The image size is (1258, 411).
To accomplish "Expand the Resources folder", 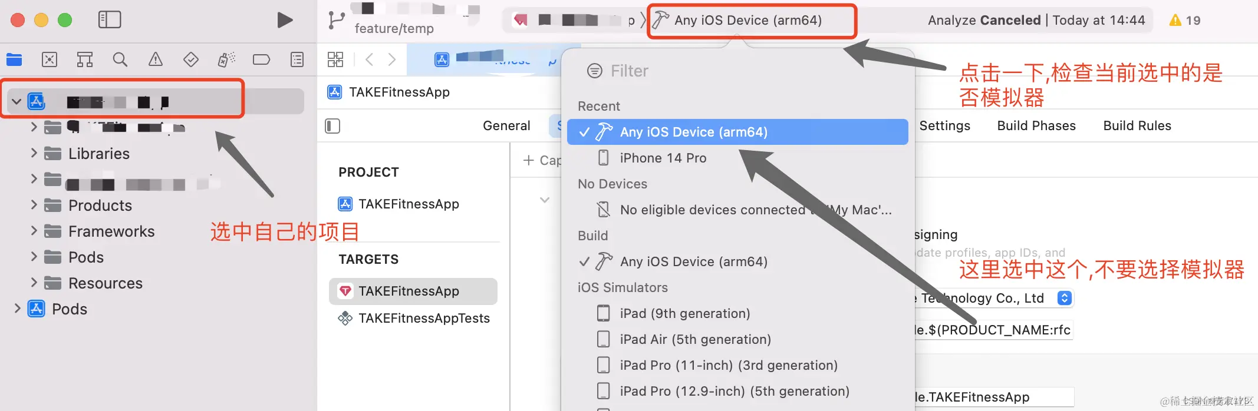I will coord(34,283).
